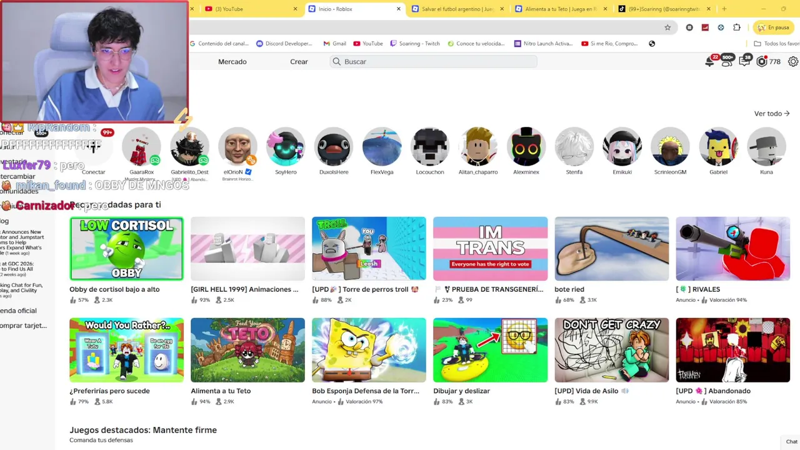
Task: Open '[UPD] Vida de Asilo' game thumbnail
Action: [x=611, y=350]
